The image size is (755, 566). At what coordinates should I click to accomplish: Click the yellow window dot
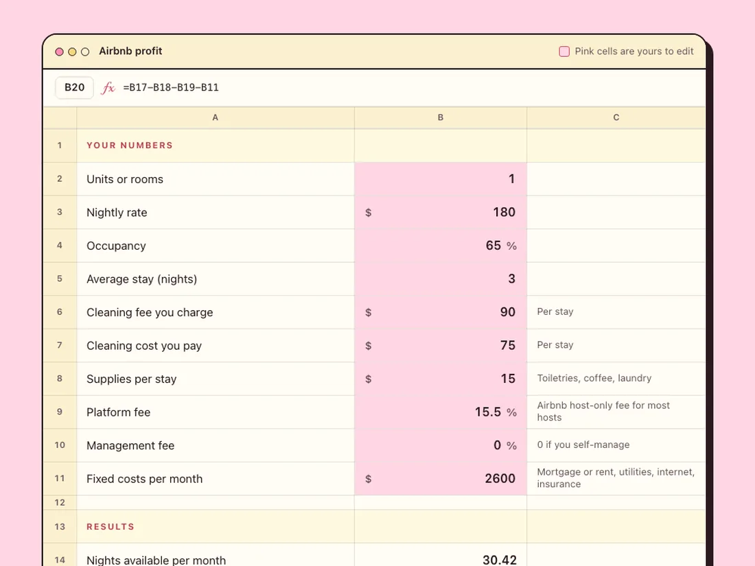[72, 51]
